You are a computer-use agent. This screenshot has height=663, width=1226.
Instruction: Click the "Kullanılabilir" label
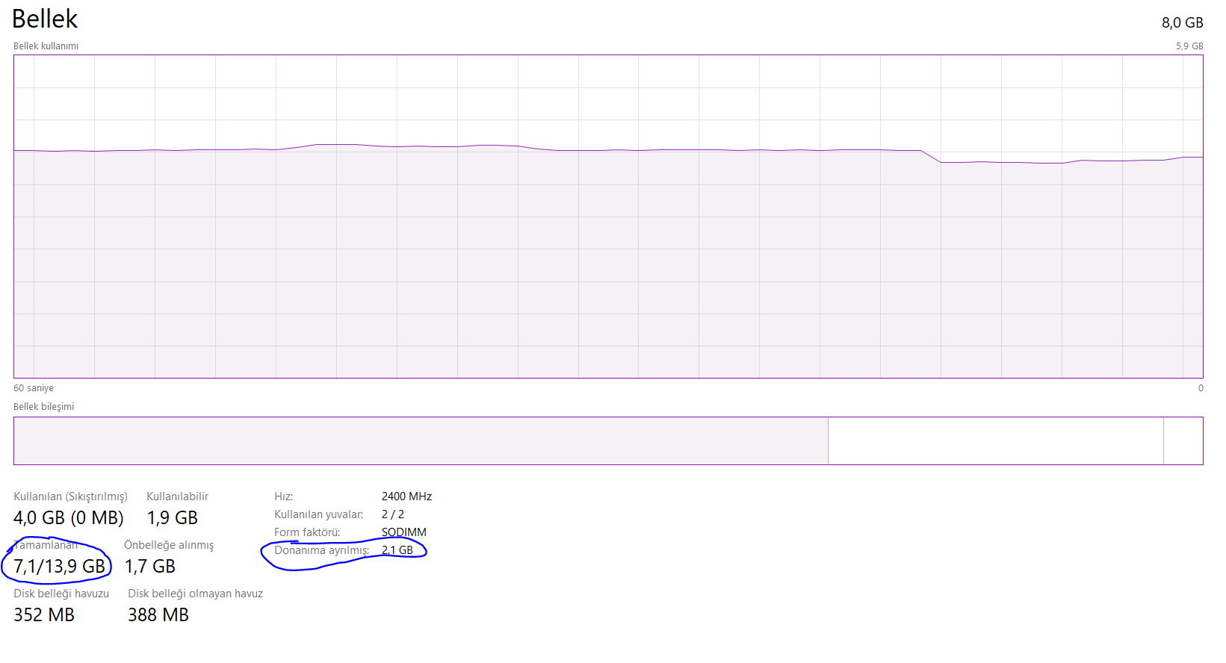(177, 497)
